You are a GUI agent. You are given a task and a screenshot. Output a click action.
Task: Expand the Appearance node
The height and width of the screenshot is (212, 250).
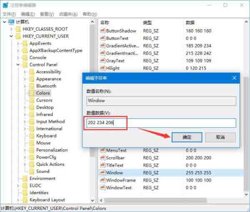pos(25,79)
